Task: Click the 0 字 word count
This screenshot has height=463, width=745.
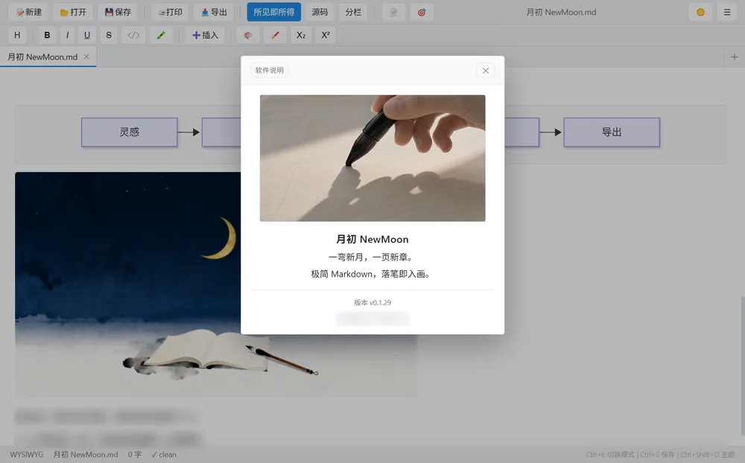Action: click(x=134, y=455)
